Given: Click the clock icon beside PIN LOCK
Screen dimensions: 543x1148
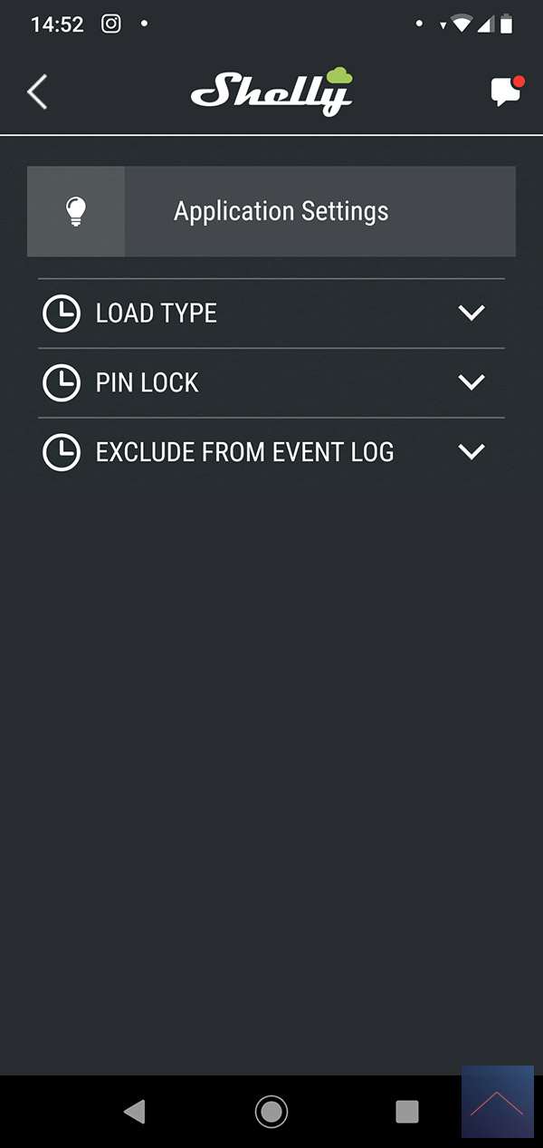Looking at the screenshot, I should tap(62, 383).
